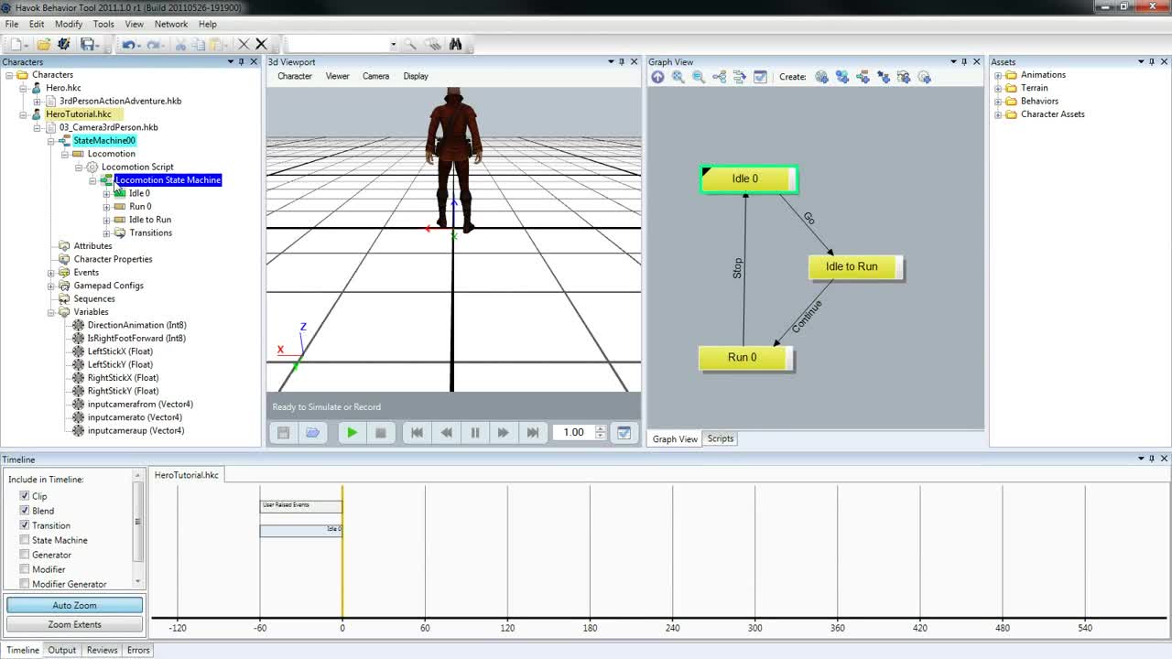This screenshot has width=1172, height=659.
Task: Open the search combo box dropdown arrow
Action: (394, 44)
